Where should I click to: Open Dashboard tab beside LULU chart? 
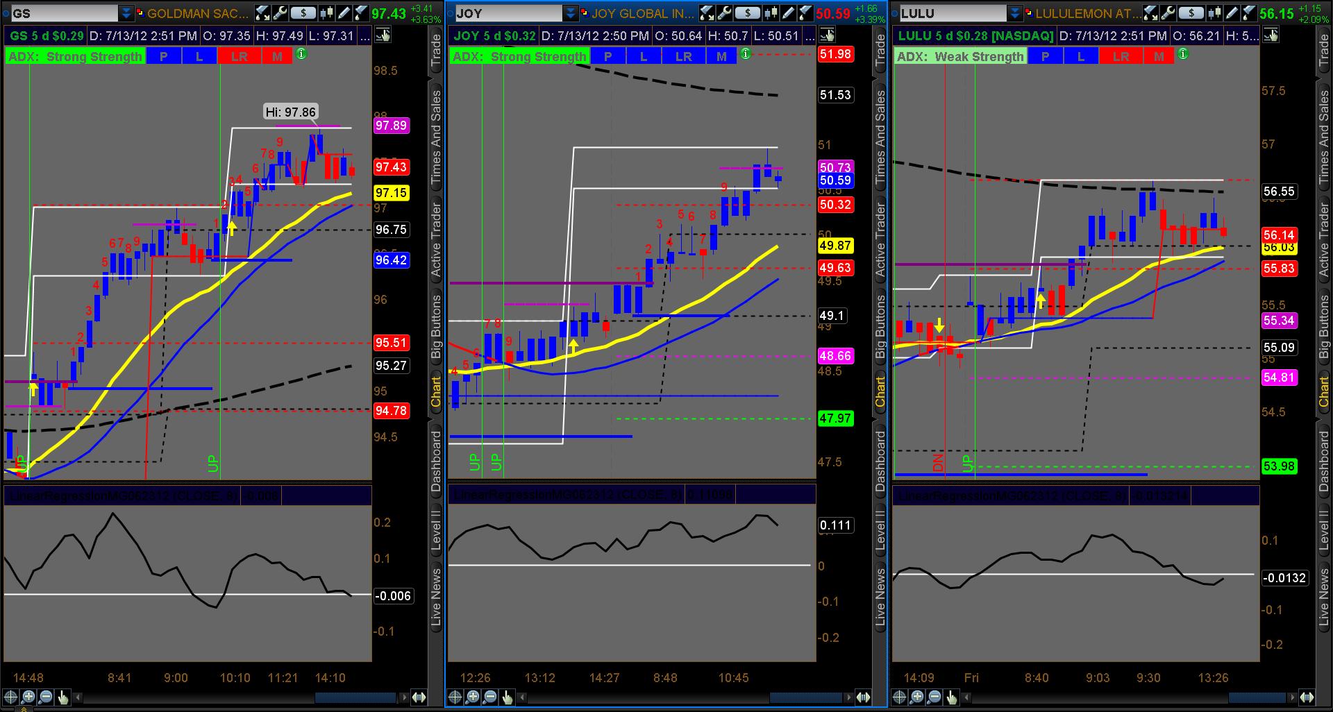pyautogui.click(x=1325, y=461)
